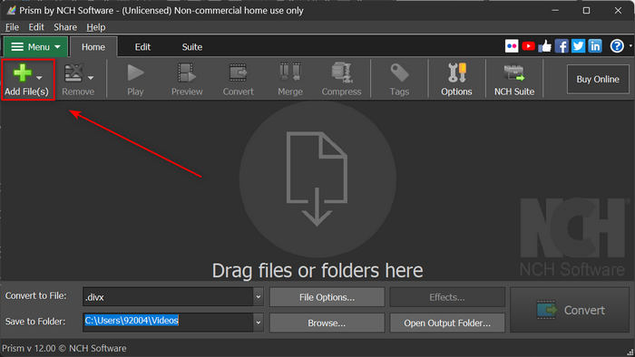Close the Prism window
The width and height of the screenshot is (635, 357).
(618, 10)
